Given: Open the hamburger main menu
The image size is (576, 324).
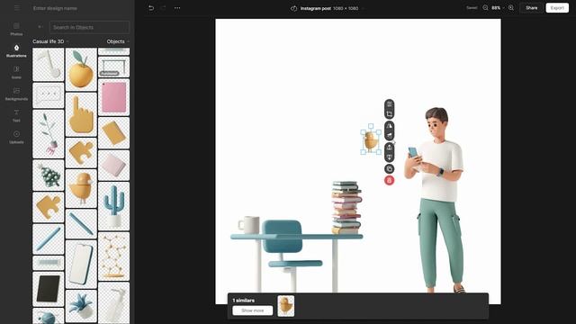Looking at the screenshot, I should pyautogui.click(x=16, y=8).
